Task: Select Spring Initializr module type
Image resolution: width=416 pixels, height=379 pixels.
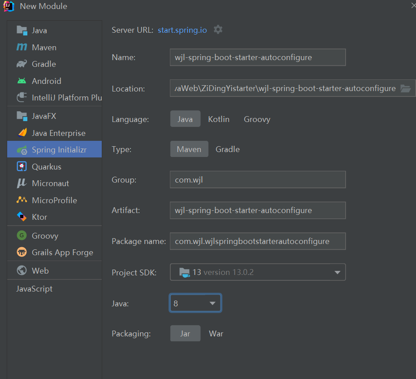Action: [x=54, y=149]
